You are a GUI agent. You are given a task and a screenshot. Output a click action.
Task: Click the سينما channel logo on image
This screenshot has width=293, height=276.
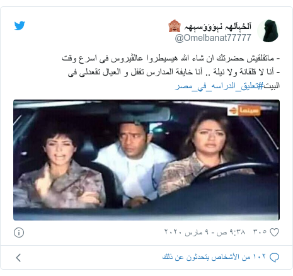pyautogui.click(x=244, y=110)
